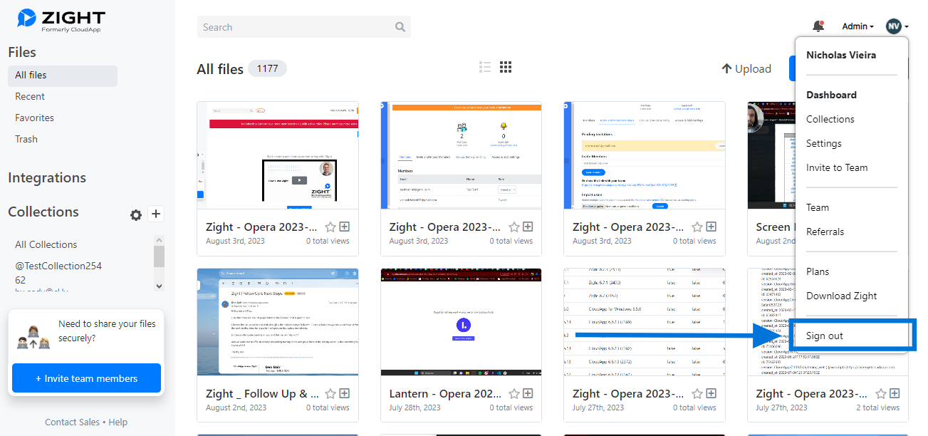Click the NV user avatar
The height and width of the screenshot is (436, 928).
[893, 26]
